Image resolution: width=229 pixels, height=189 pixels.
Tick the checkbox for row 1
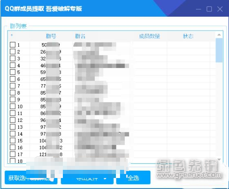13,44
